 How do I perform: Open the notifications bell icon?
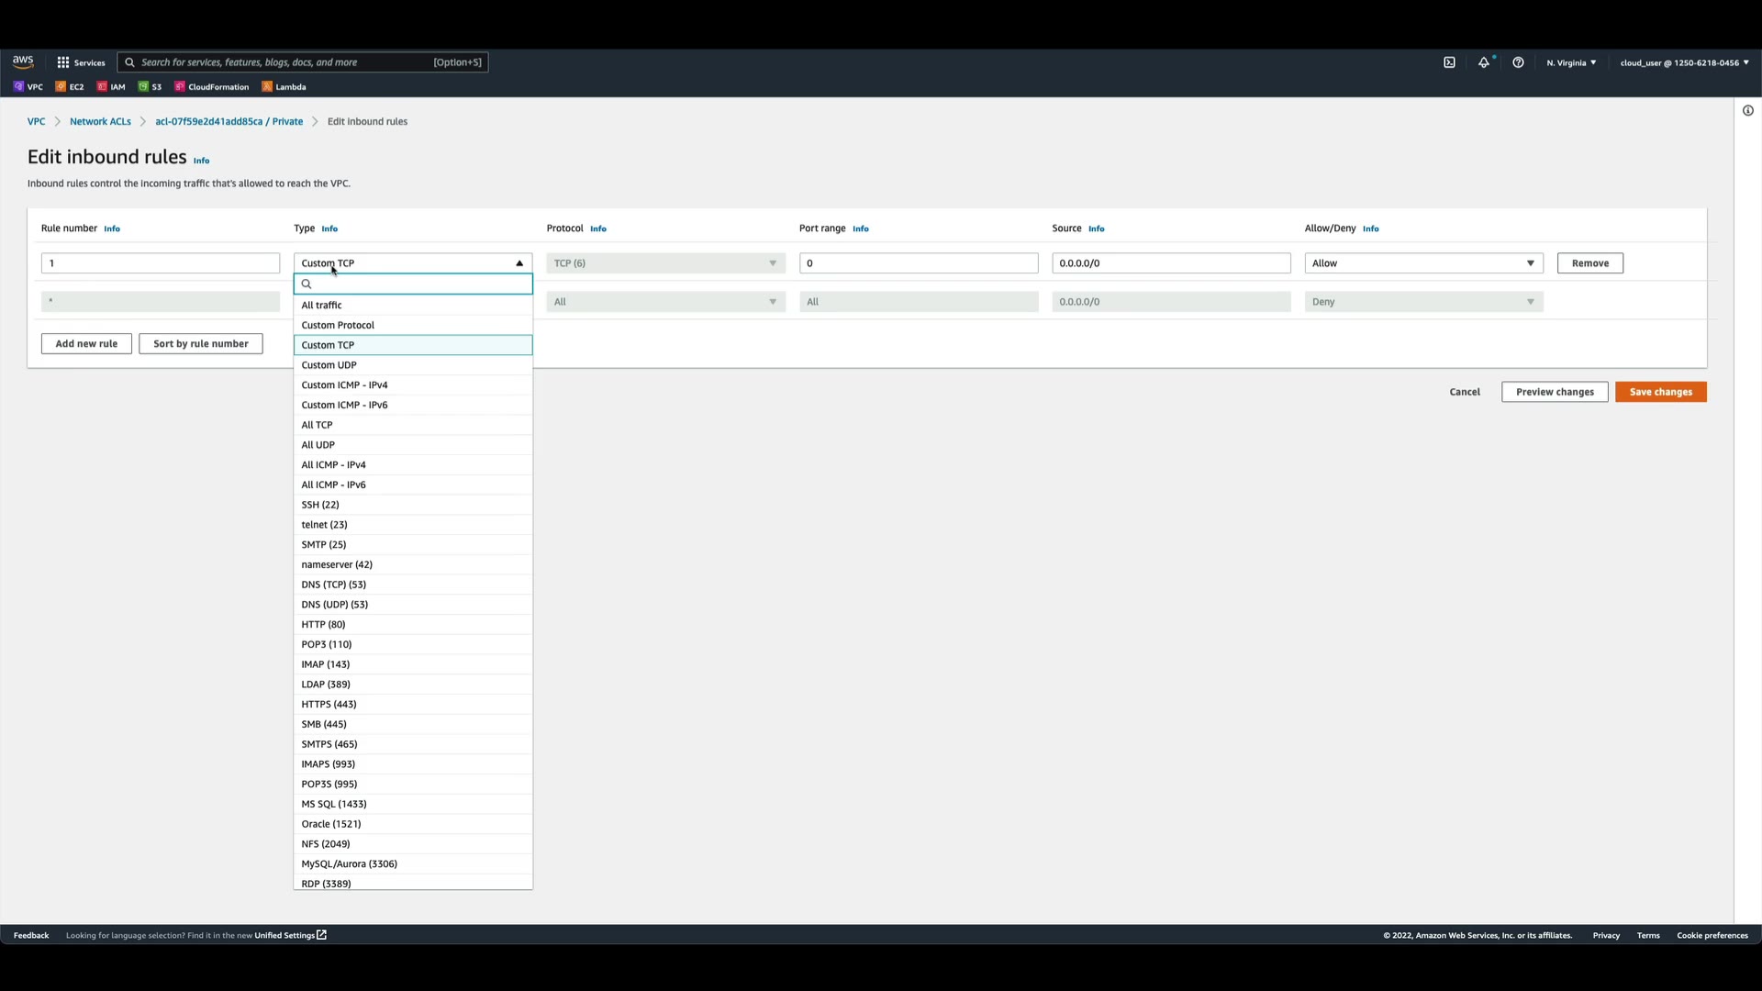point(1483,62)
